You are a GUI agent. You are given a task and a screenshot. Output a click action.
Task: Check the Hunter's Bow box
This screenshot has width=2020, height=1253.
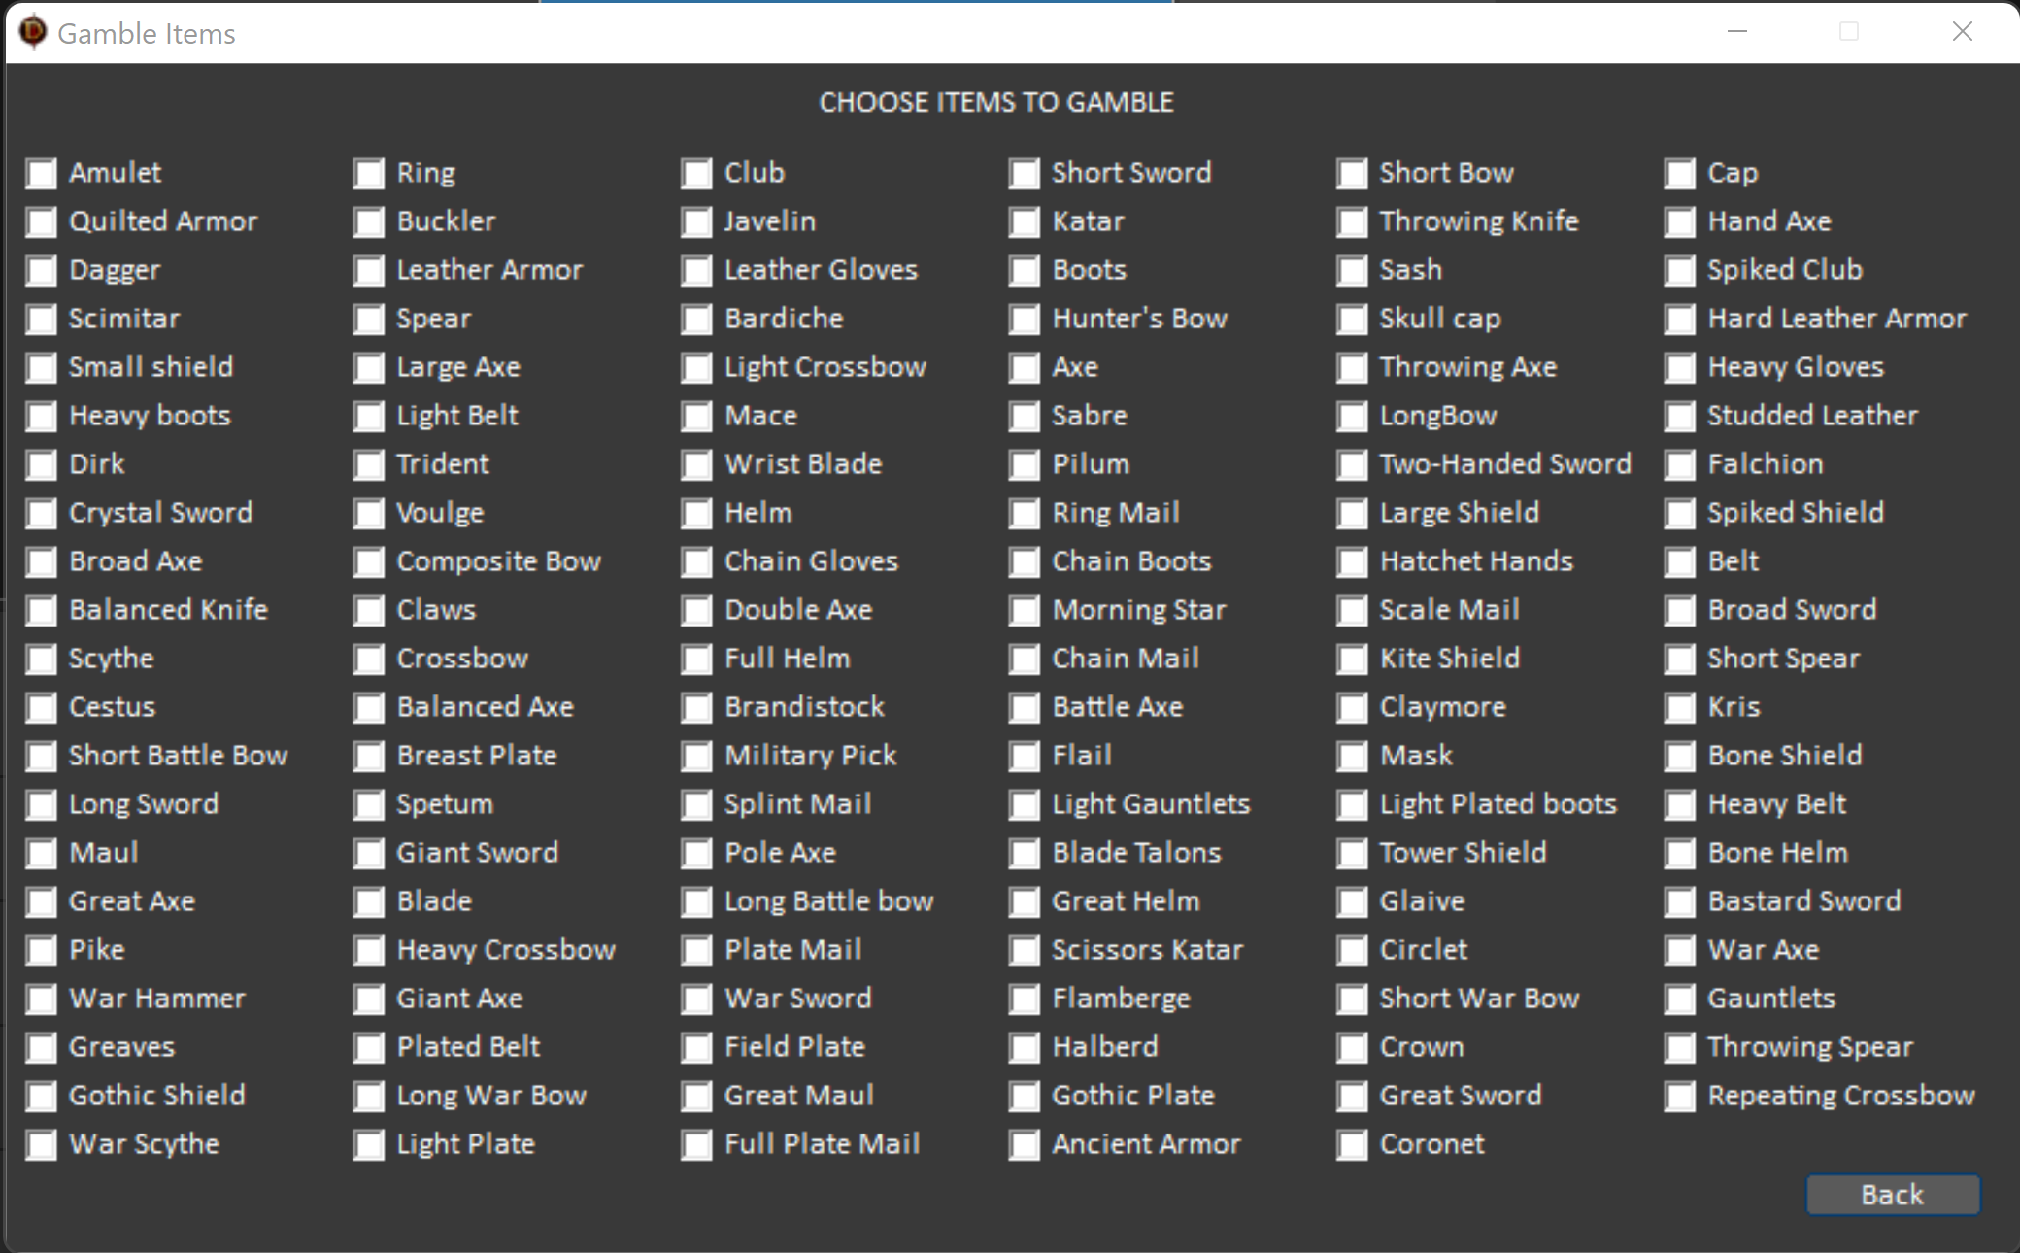1025,320
